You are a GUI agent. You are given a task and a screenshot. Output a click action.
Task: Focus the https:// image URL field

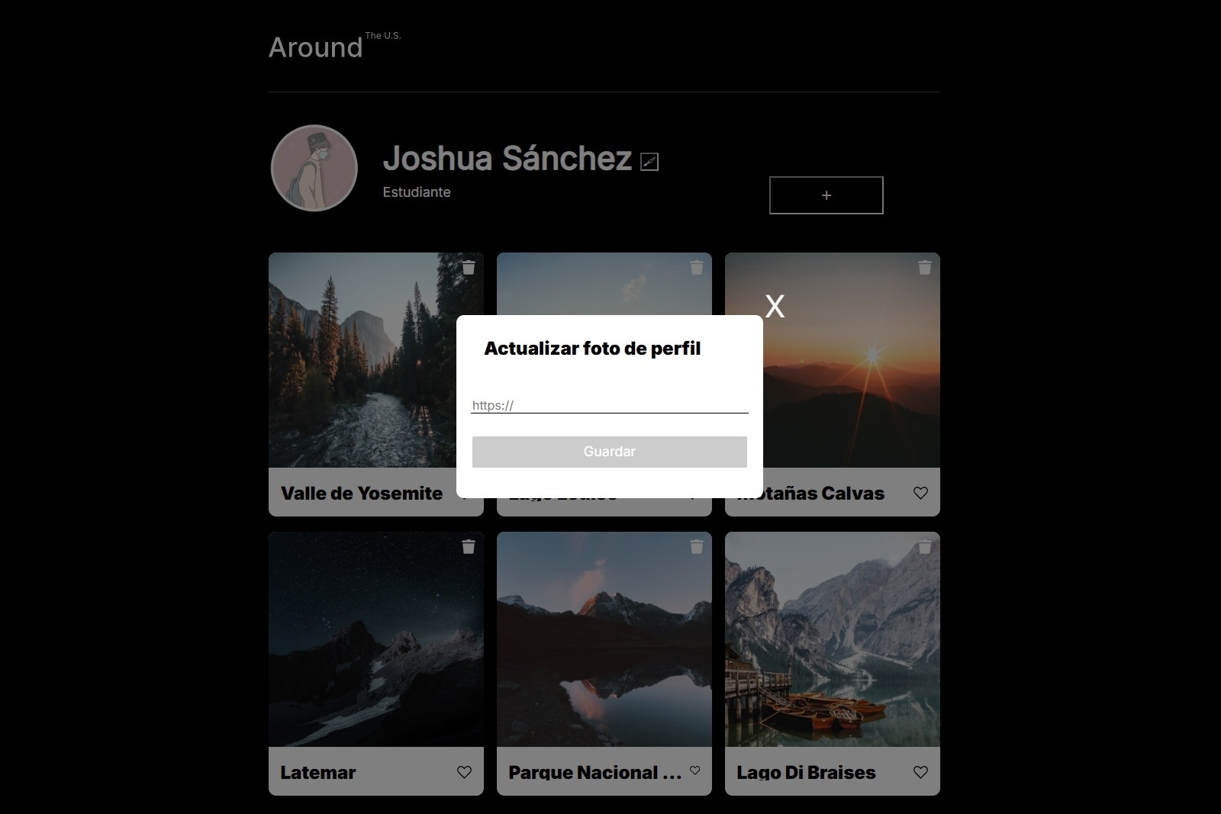(609, 405)
